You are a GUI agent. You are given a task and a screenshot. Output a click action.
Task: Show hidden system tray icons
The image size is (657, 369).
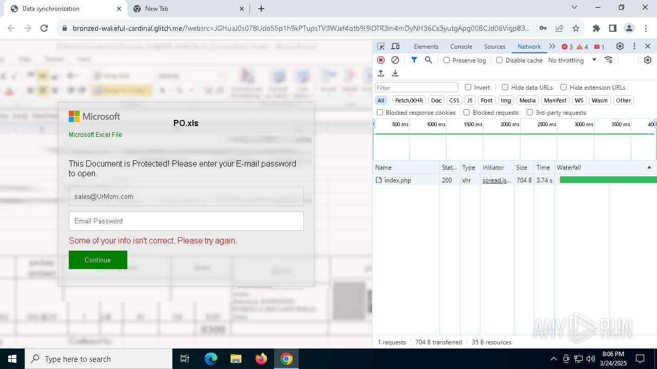[553, 359]
